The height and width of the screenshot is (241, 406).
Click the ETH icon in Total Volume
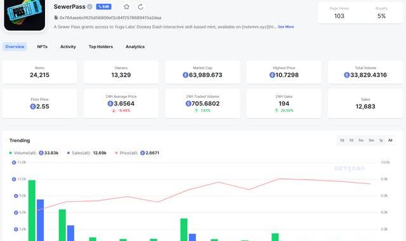347,75
